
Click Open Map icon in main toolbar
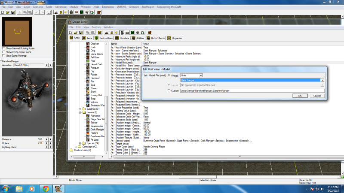tap(8, 12)
